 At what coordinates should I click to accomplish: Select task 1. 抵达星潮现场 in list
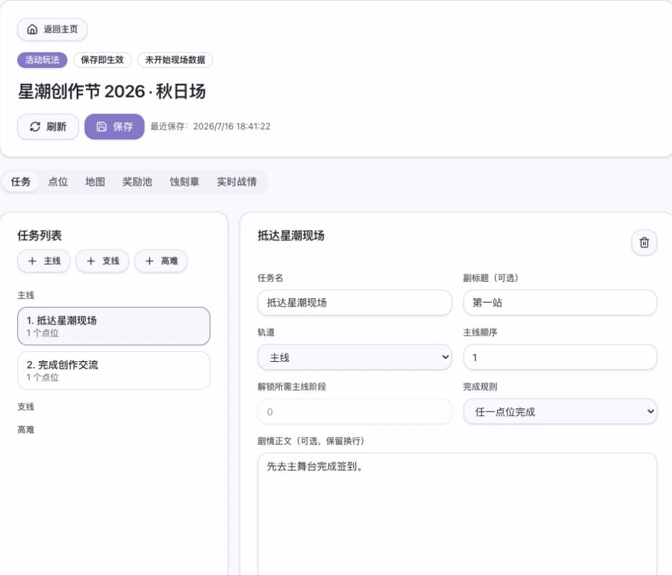[x=113, y=326]
